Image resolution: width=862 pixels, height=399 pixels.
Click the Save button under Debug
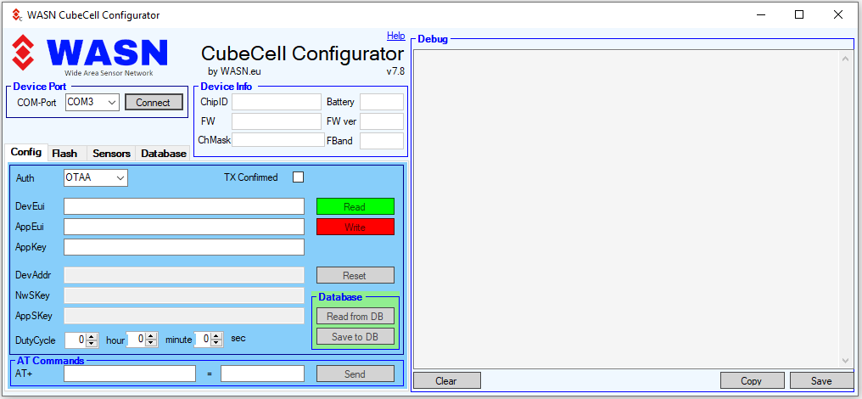coord(822,380)
